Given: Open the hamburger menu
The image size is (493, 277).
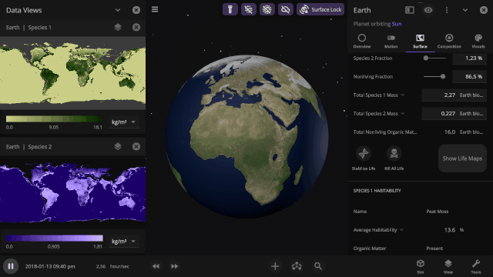Looking at the screenshot, I should pyautogui.click(x=155, y=9).
